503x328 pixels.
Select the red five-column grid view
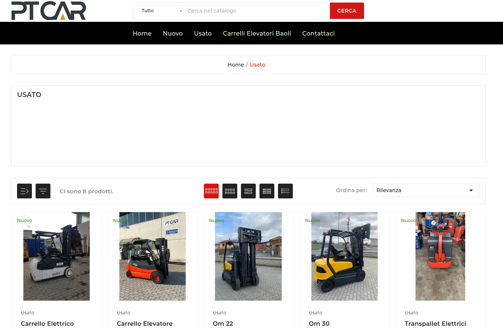tap(211, 191)
